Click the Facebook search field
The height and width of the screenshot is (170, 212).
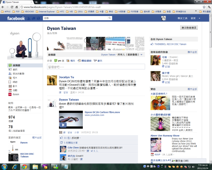pyautogui.click(x=76, y=18)
